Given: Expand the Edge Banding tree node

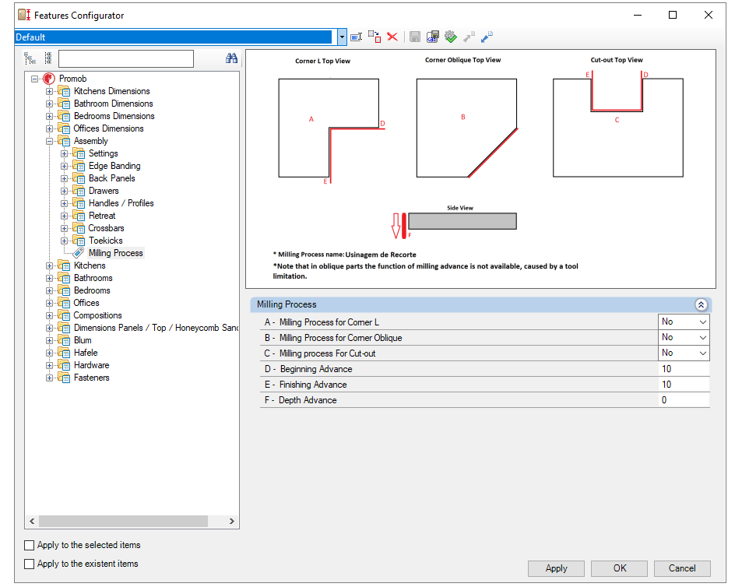Looking at the screenshot, I should (64, 166).
